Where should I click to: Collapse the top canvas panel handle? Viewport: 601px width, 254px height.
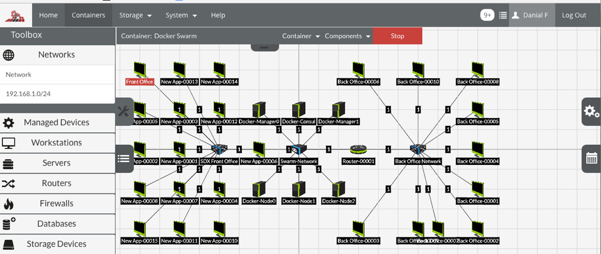(x=265, y=47)
